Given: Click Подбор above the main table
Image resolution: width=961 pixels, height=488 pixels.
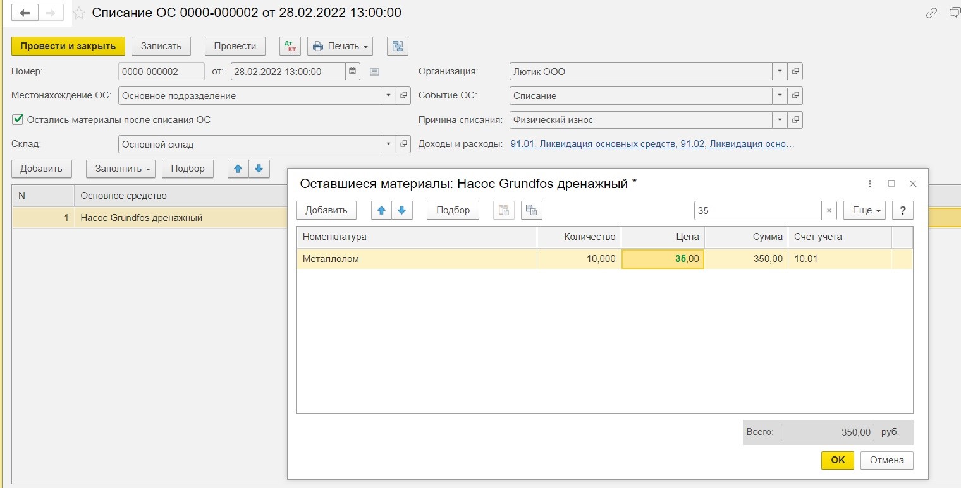Looking at the screenshot, I should (x=188, y=169).
